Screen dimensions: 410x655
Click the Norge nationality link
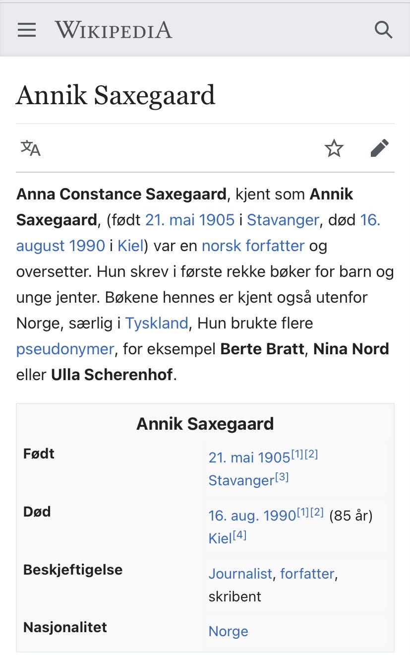click(x=228, y=631)
